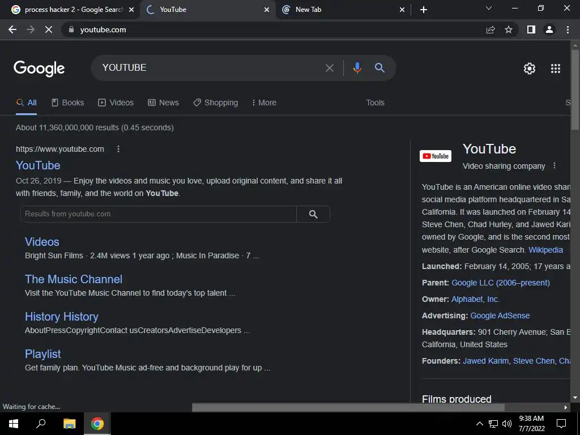Share this page icon in address bar

pyautogui.click(x=491, y=29)
